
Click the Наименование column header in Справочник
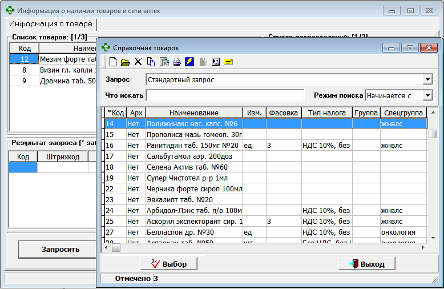click(x=193, y=113)
